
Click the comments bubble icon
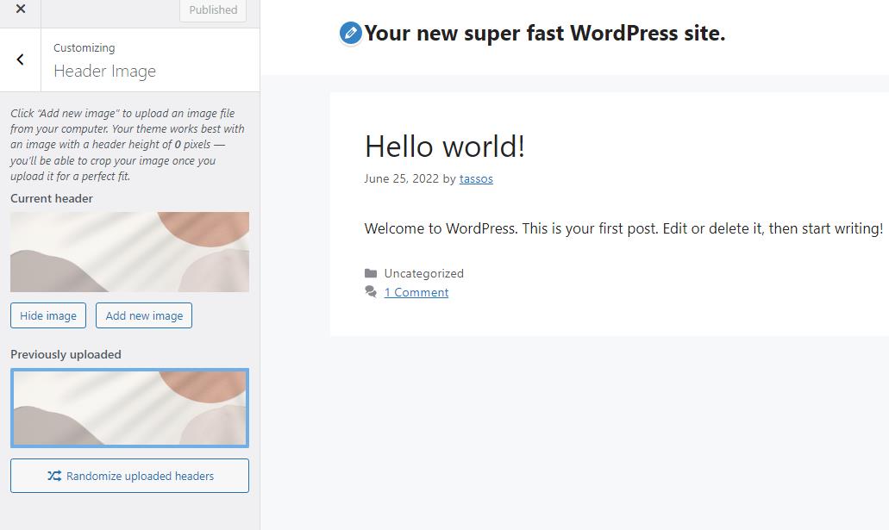pyautogui.click(x=371, y=292)
